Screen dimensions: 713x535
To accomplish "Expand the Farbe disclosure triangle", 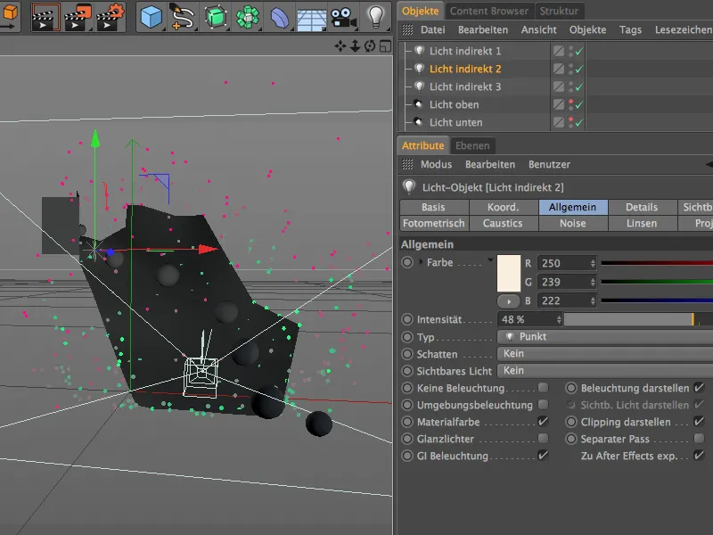I will pyautogui.click(x=421, y=262).
